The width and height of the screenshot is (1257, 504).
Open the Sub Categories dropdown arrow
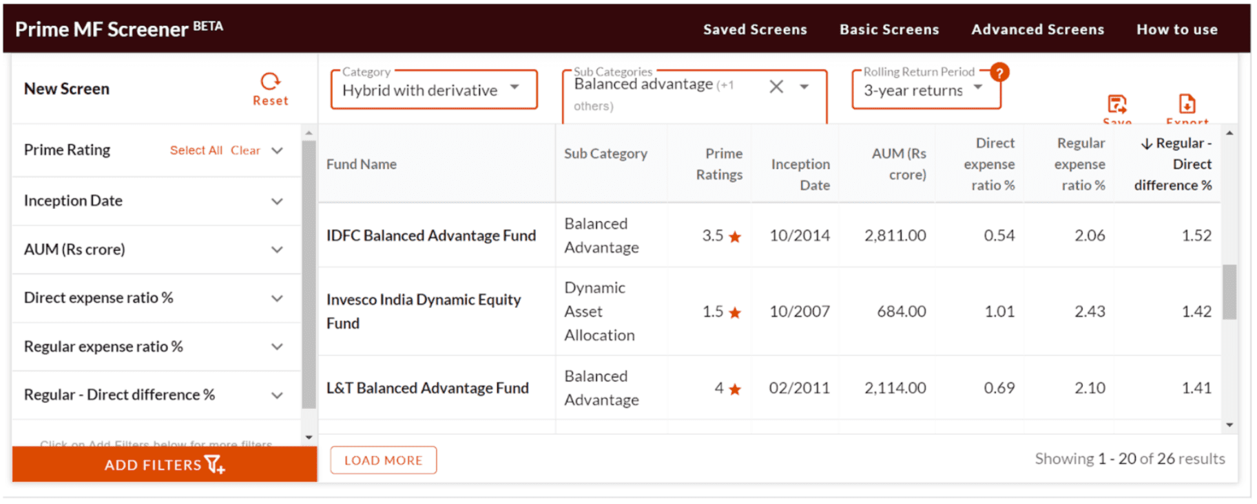click(804, 87)
